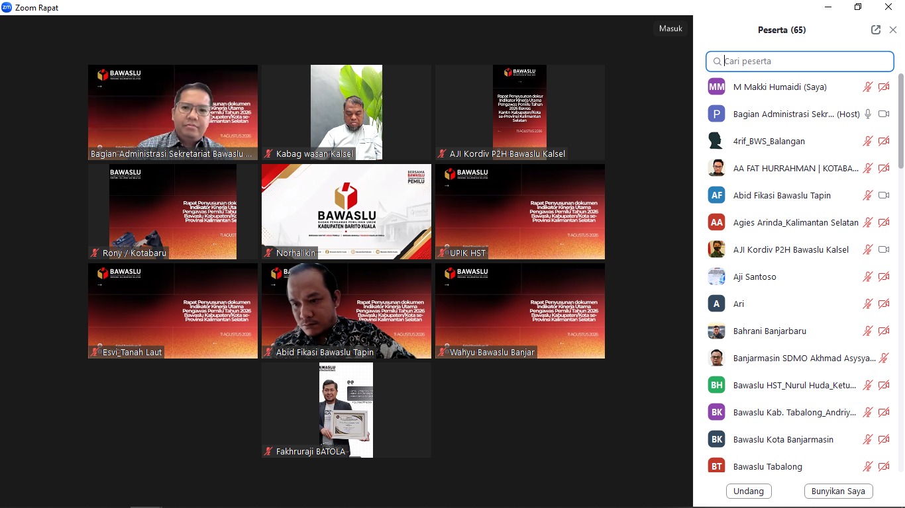Select participant name Bahrani Banjarbaru in list

770,331
